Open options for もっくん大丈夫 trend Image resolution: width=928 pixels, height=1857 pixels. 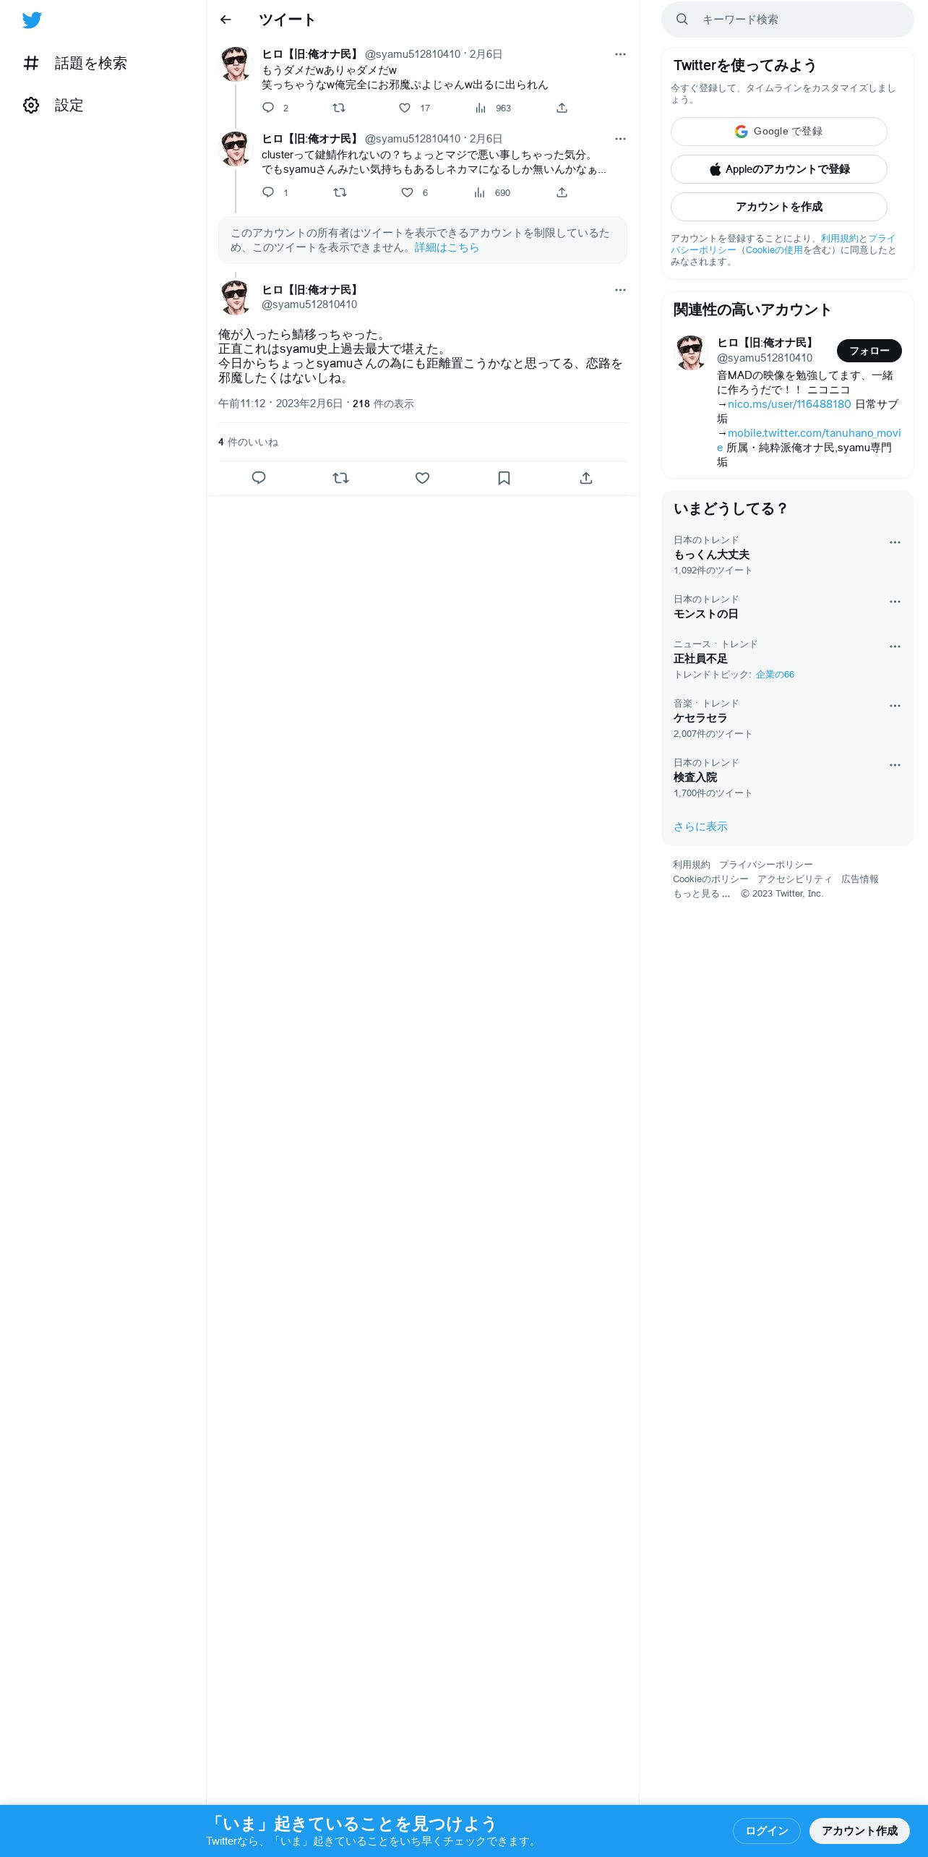tap(895, 542)
